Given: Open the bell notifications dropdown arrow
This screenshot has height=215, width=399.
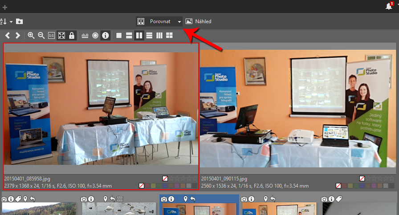Looking at the screenshot, I should pyautogui.click(x=397, y=6).
